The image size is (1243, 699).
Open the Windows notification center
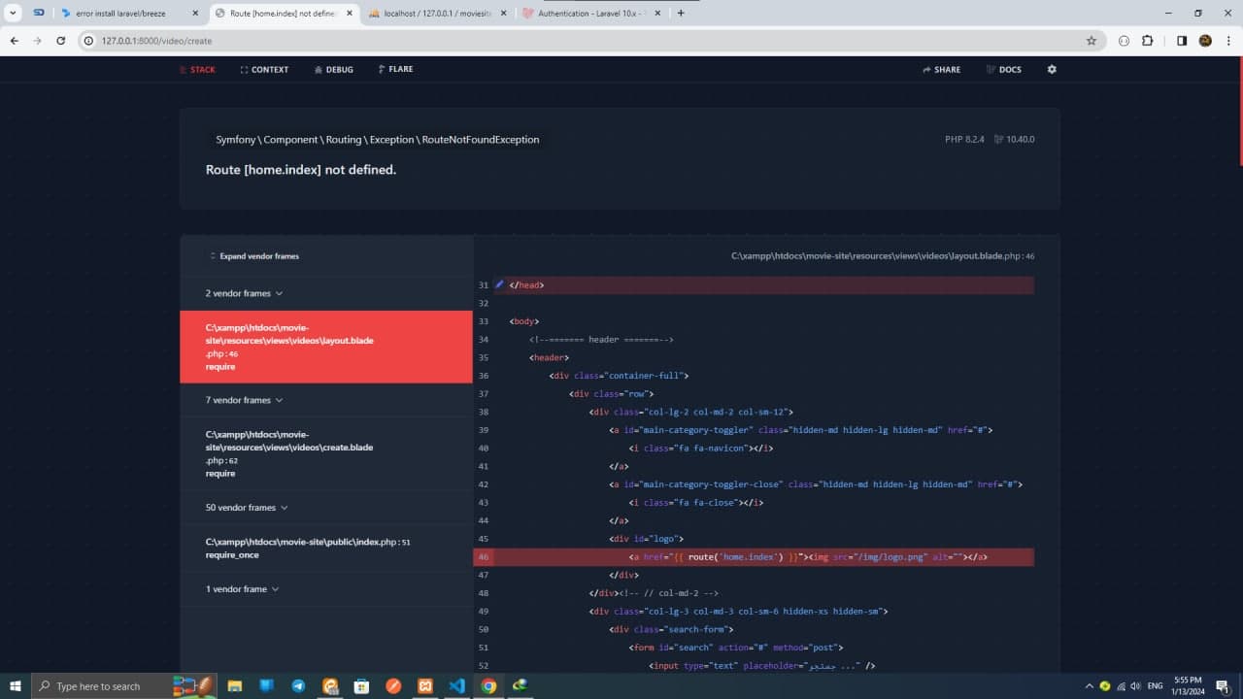coord(1223,686)
